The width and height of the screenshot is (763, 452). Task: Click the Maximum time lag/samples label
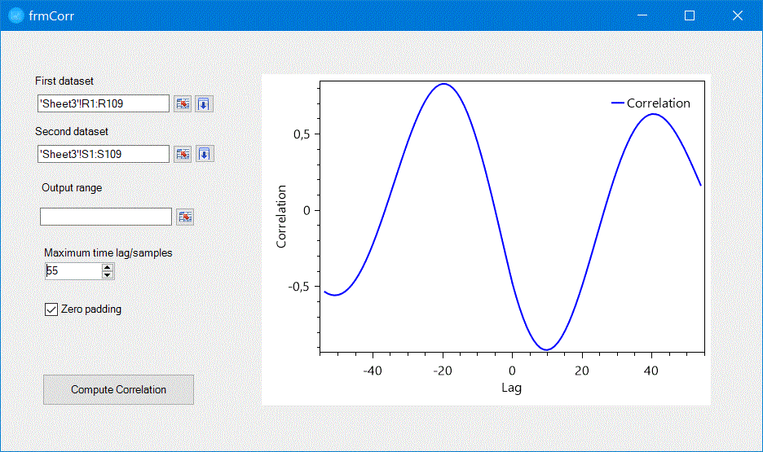click(108, 252)
